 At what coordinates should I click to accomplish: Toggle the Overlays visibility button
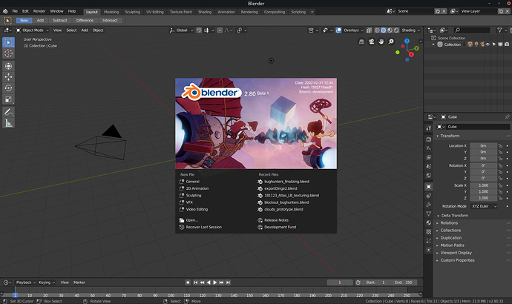[x=338, y=30]
